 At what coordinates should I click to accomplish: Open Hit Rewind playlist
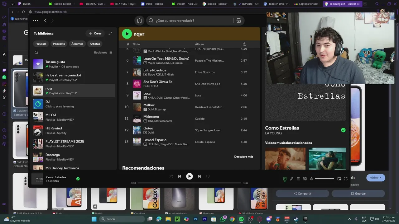74,130
